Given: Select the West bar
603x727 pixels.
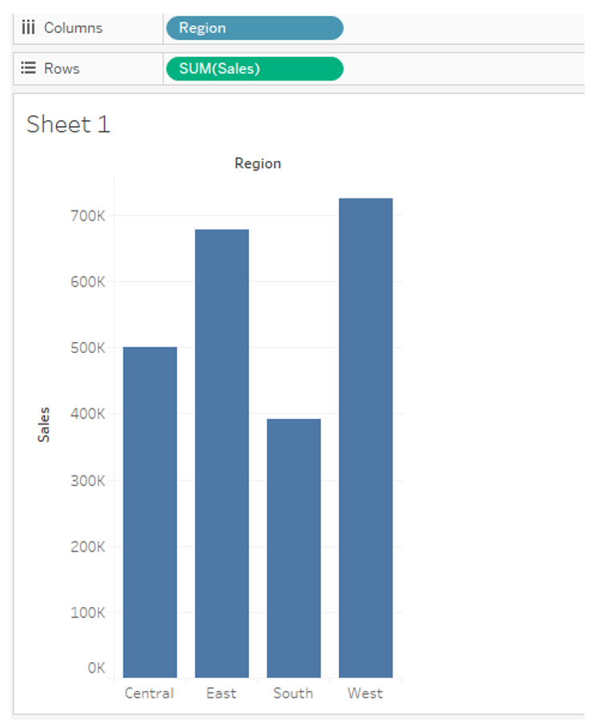Looking at the screenshot, I should tap(365, 438).
